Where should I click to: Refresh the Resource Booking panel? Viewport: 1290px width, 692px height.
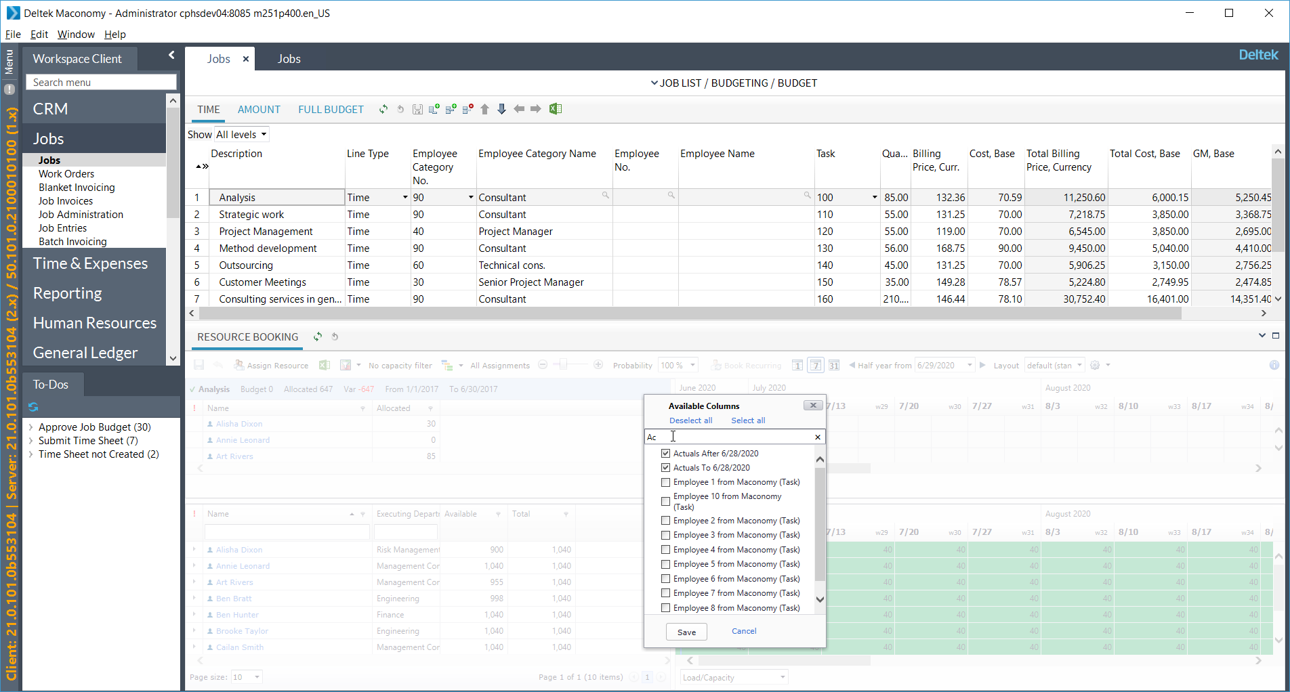318,337
